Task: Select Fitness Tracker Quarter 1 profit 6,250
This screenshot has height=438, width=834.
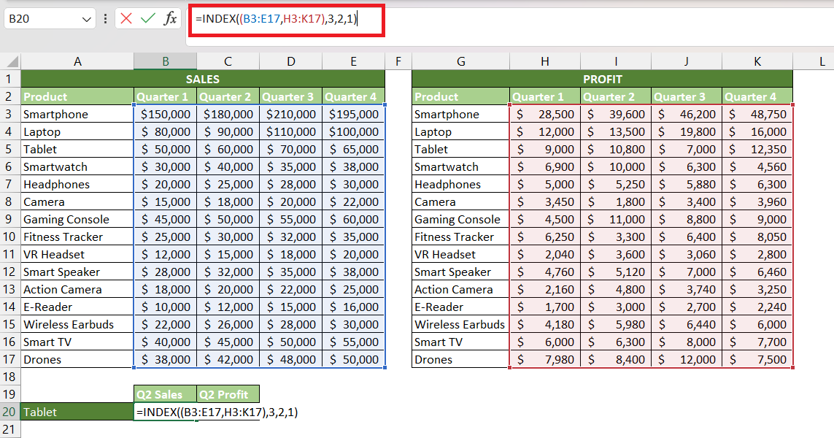Action: [544, 237]
